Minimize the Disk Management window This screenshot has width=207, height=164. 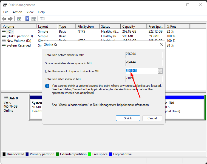coord(175,5)
